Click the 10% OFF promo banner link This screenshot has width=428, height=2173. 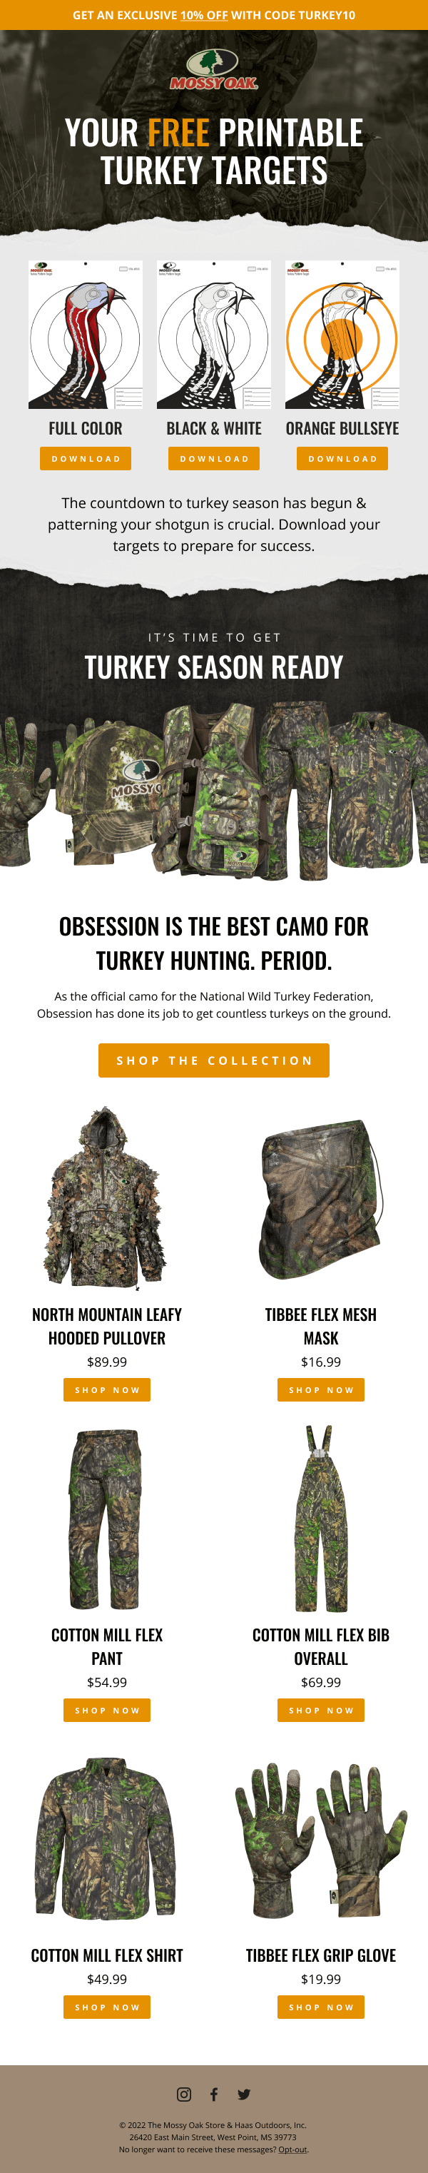[x=204, y=15]
